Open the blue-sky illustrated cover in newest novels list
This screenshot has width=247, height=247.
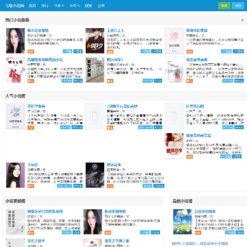183,222
